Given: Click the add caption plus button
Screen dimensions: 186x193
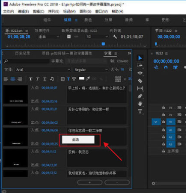Looking at the screenshot, I should pos(89,182).
